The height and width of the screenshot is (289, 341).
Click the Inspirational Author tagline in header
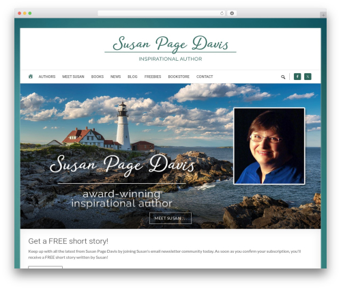pyautogui.click(x=170, y=59)
